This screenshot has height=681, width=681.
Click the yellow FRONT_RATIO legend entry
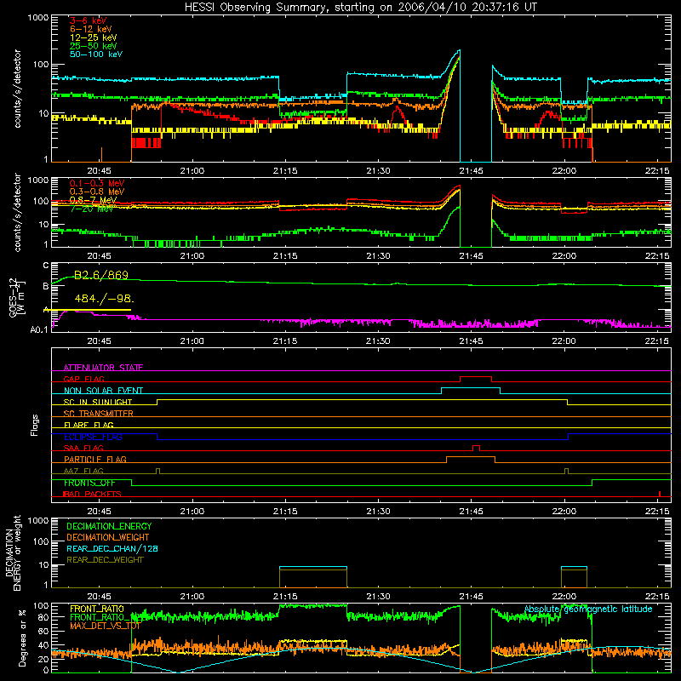click(97, 609)
